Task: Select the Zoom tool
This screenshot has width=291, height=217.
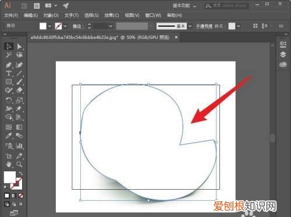Action: pyautogui.click(x=19, y=164)
